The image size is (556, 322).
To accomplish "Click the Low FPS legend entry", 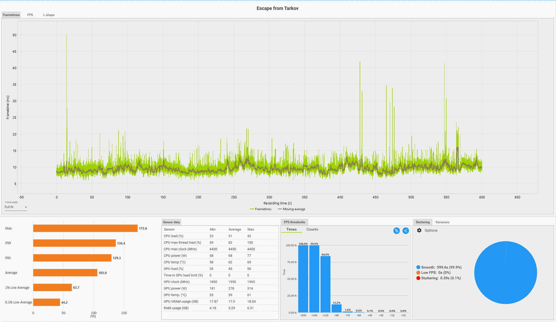I will point(433,272).
